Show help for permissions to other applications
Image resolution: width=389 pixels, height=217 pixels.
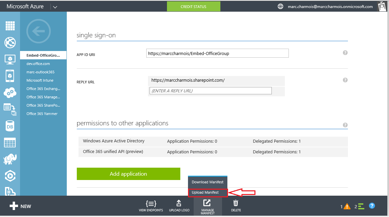pos(345,125)
